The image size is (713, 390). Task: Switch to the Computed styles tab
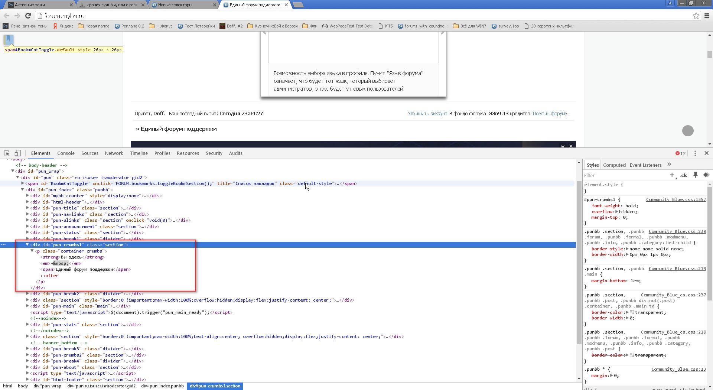pyautogui.click(x=614, y=165)
